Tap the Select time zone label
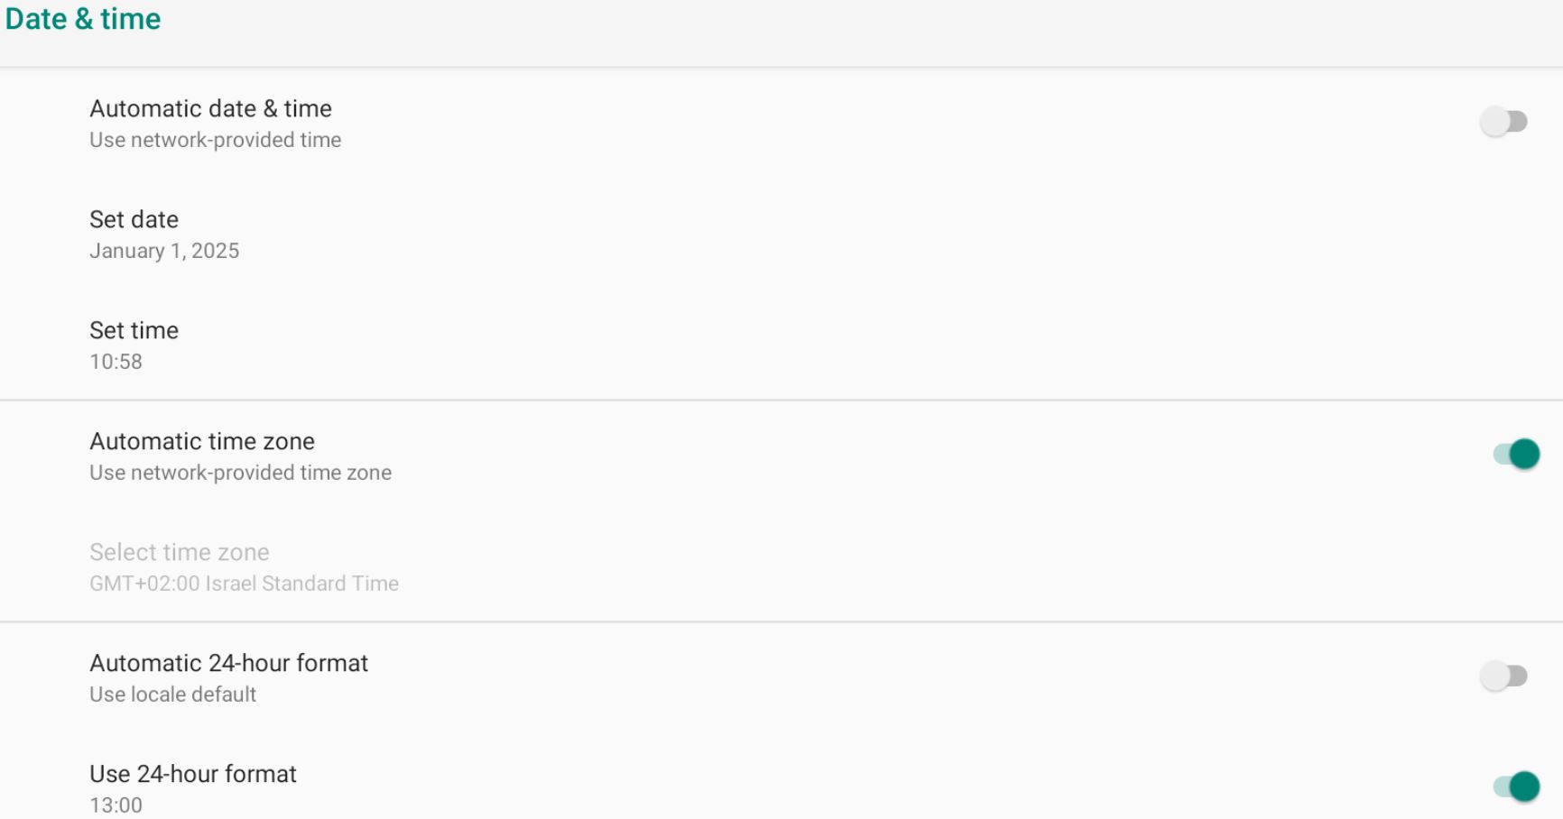The image size is (1563, 819). click(x=179, y=552)
